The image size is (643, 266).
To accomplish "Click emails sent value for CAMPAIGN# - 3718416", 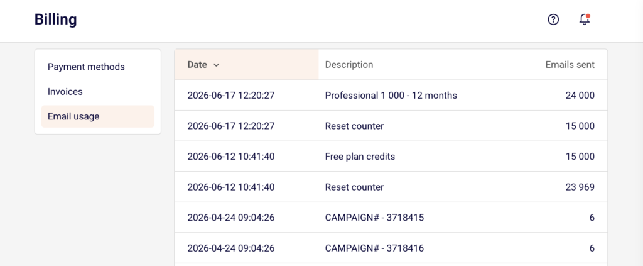I will pyautogui.click(x=592, y=248).
